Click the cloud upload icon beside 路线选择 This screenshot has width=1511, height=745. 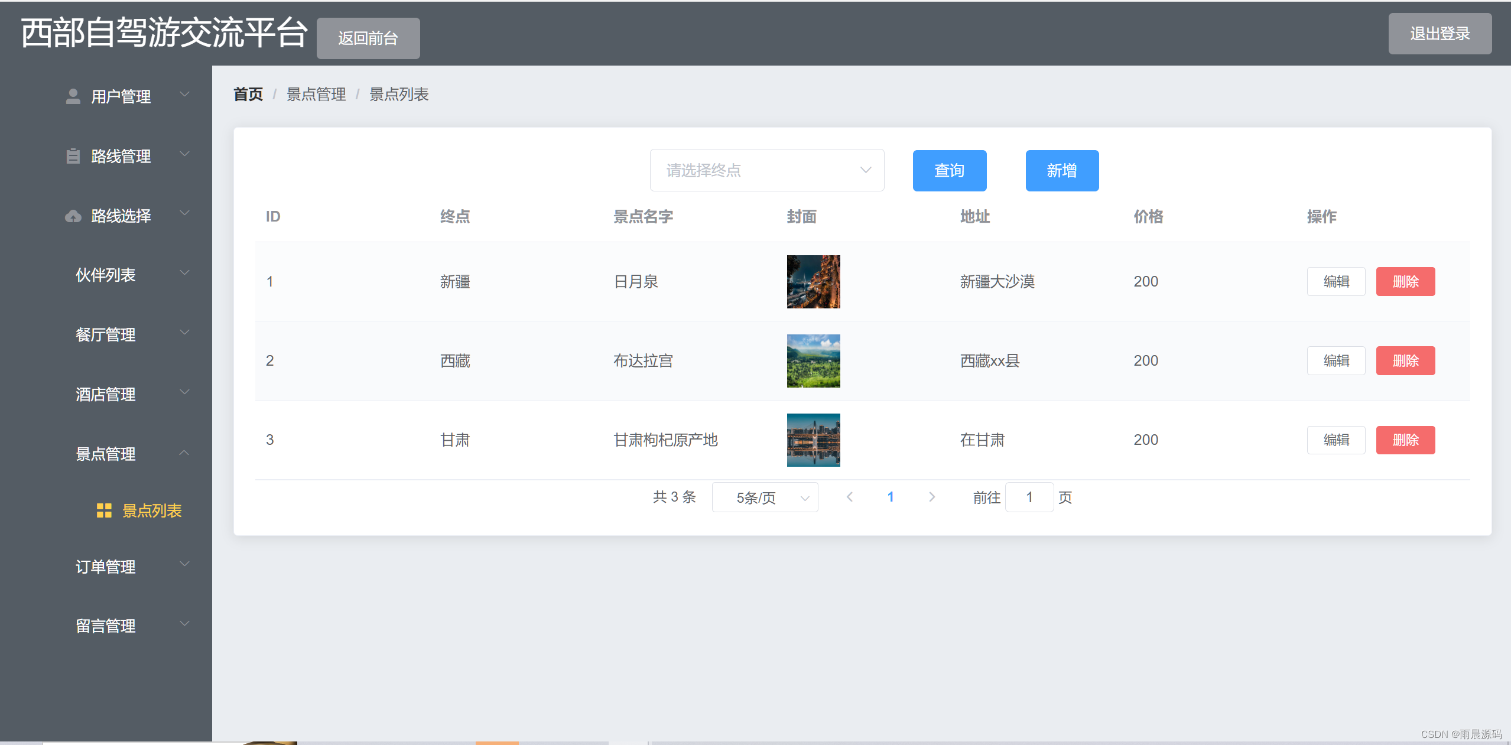pos(73,216)
